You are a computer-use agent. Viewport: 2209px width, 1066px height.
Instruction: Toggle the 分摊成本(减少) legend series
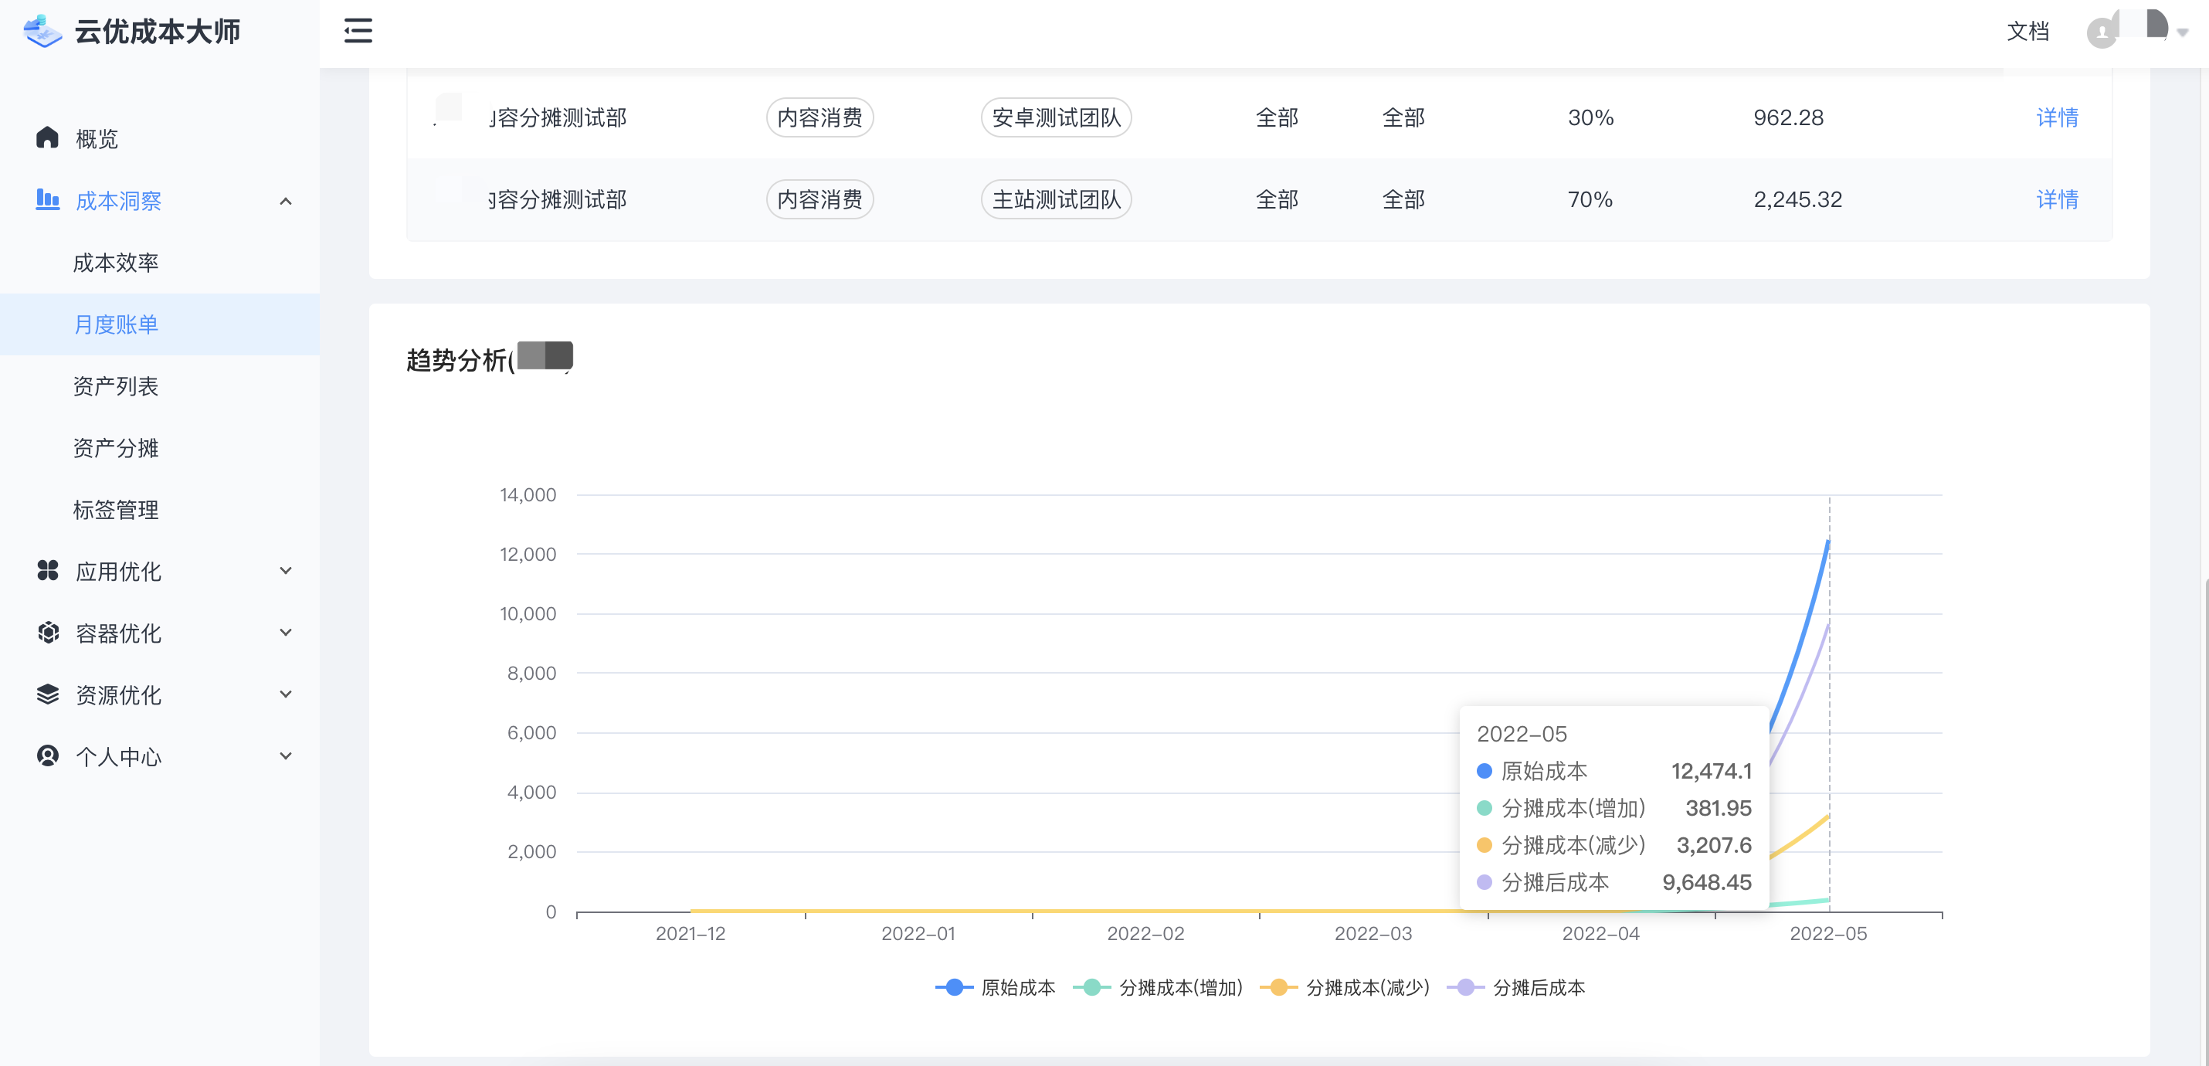point(1344,987)
